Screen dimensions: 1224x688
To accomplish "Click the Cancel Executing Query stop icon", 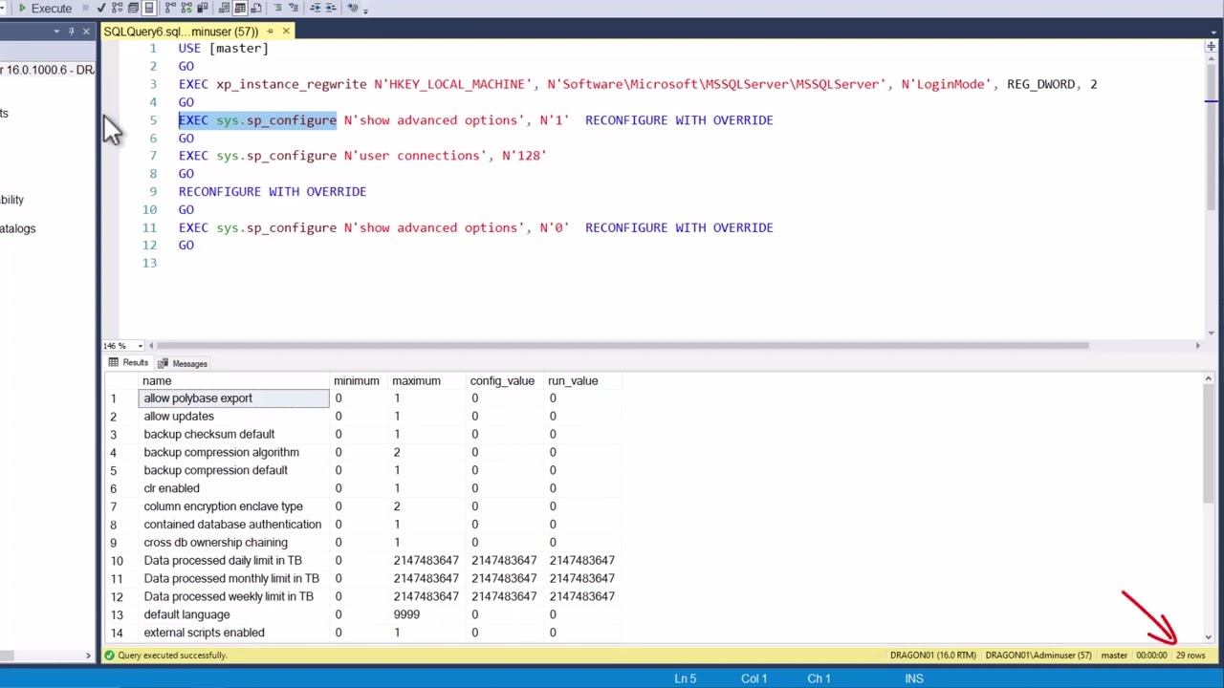I will click(x=86, y=8).
